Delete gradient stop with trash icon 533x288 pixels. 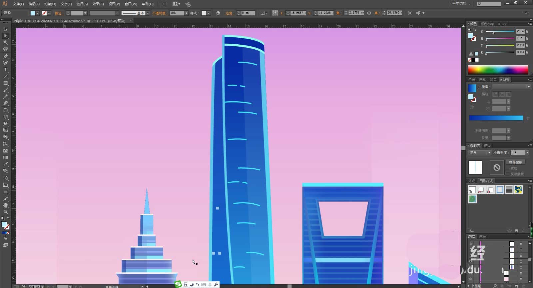[528, 118]
